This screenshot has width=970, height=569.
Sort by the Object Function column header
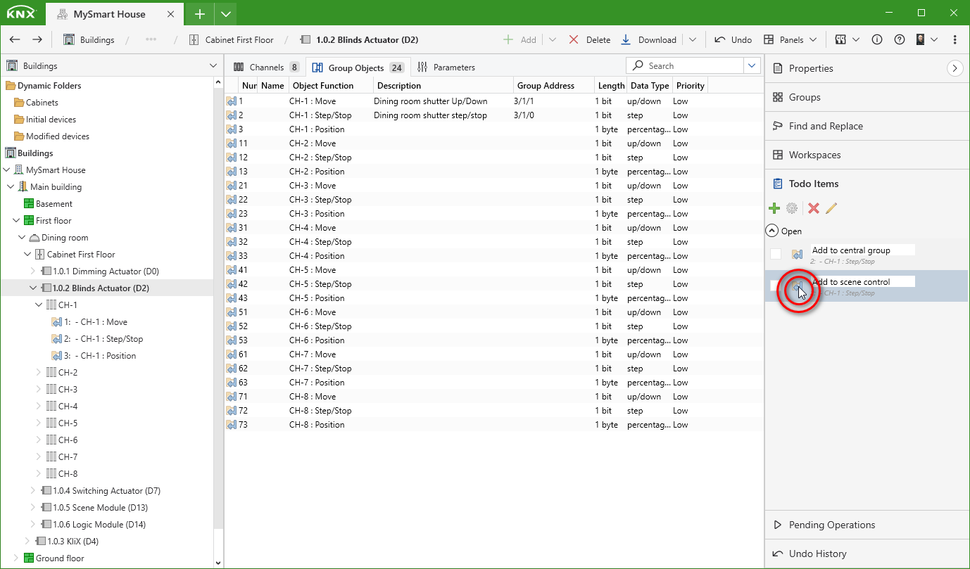tap(331, 86)
